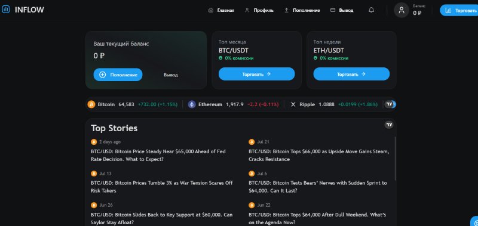The height and width of the screenshot is (226, 478).
Task: Click the INFLOW logo icon
Action: (x=5, y=10)
